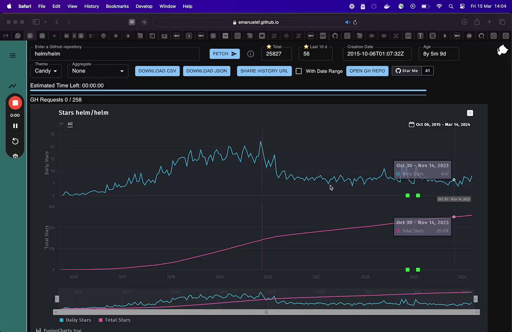Click the Gmail pinned tab icon
512x332 pixels.
(x=6, y=36)
